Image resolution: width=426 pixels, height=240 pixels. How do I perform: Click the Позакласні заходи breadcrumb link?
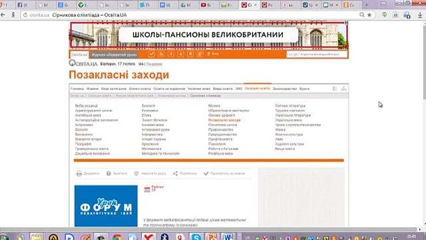(x=172, y=96)
